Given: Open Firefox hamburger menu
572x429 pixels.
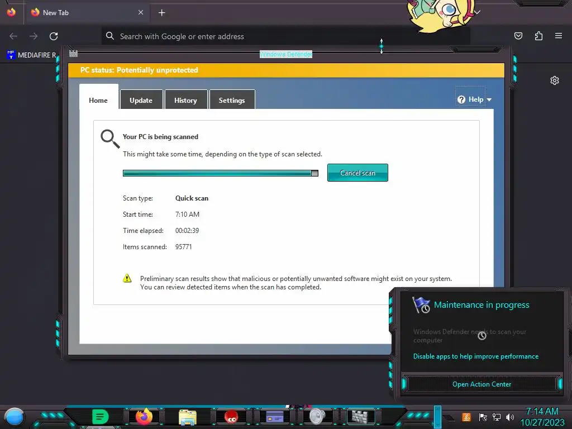Looking at the screenshot, I should (558, 36).
